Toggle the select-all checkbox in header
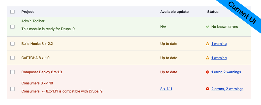This screenshot has width=261, height=105. [x=13, y=12]
